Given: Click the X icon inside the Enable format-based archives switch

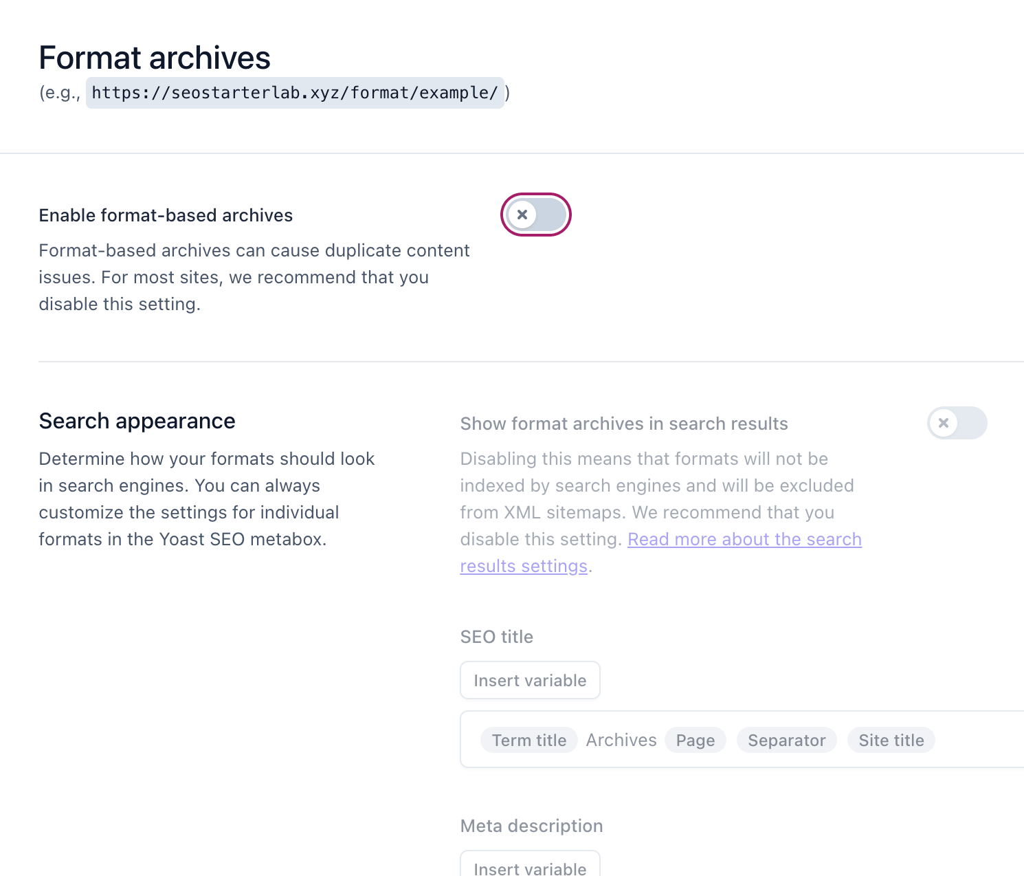Looking at the screenshot, I should (x=523, y=215).
